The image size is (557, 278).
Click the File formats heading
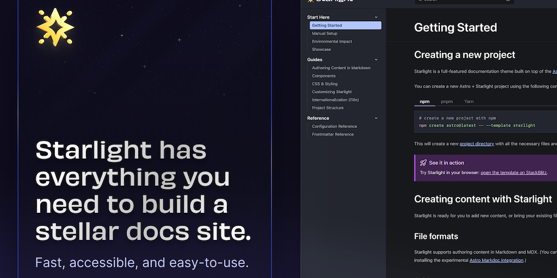(436, 236)
